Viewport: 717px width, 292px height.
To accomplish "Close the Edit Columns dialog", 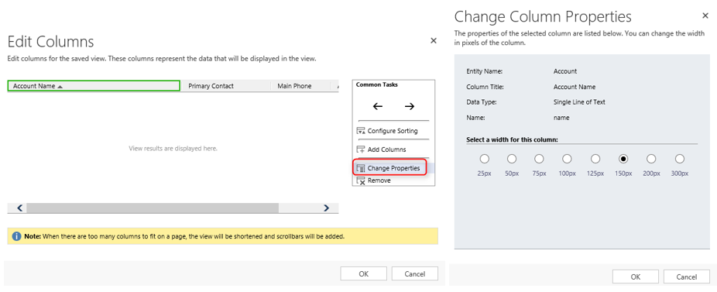I will point(434,41).
